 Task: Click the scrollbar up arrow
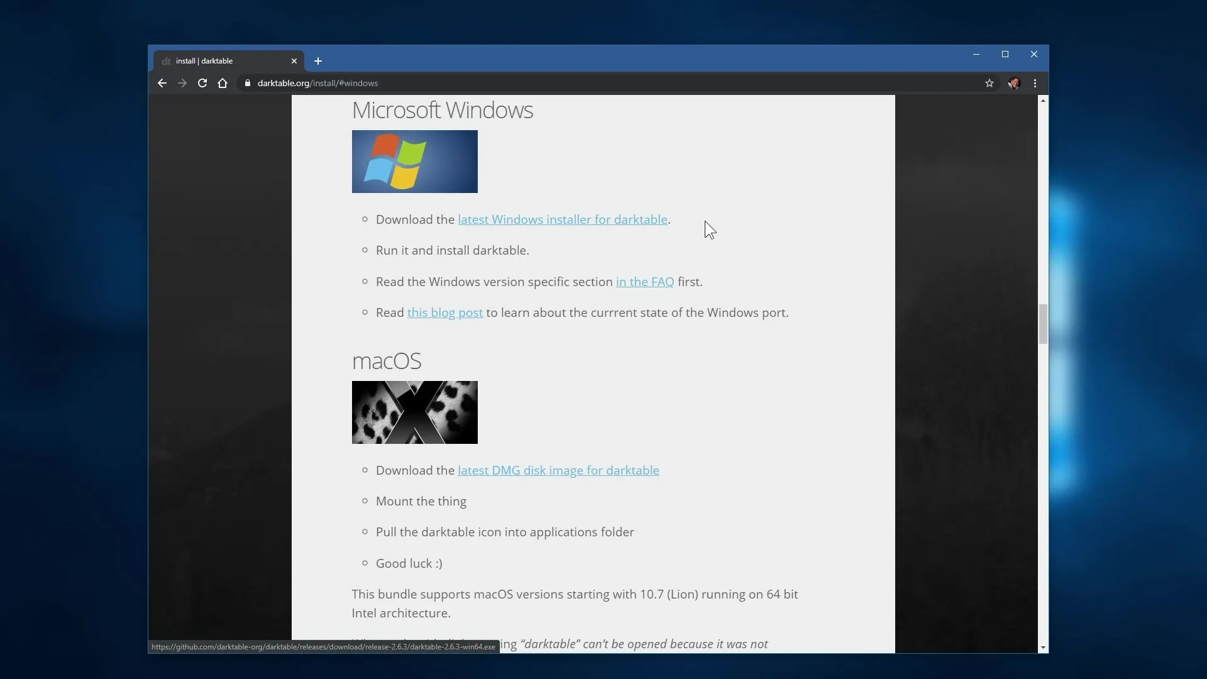[x=1043, y=101]
